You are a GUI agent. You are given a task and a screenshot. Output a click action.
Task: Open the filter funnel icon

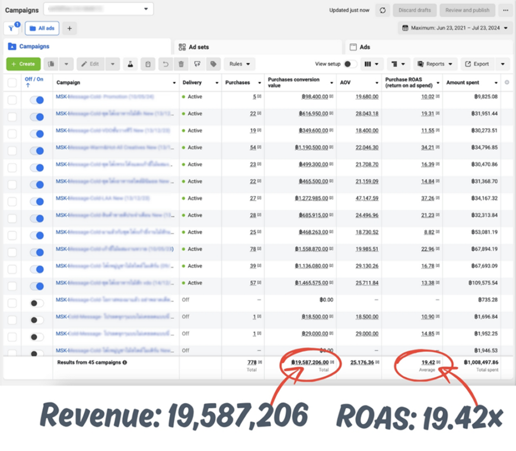[11, 28]
